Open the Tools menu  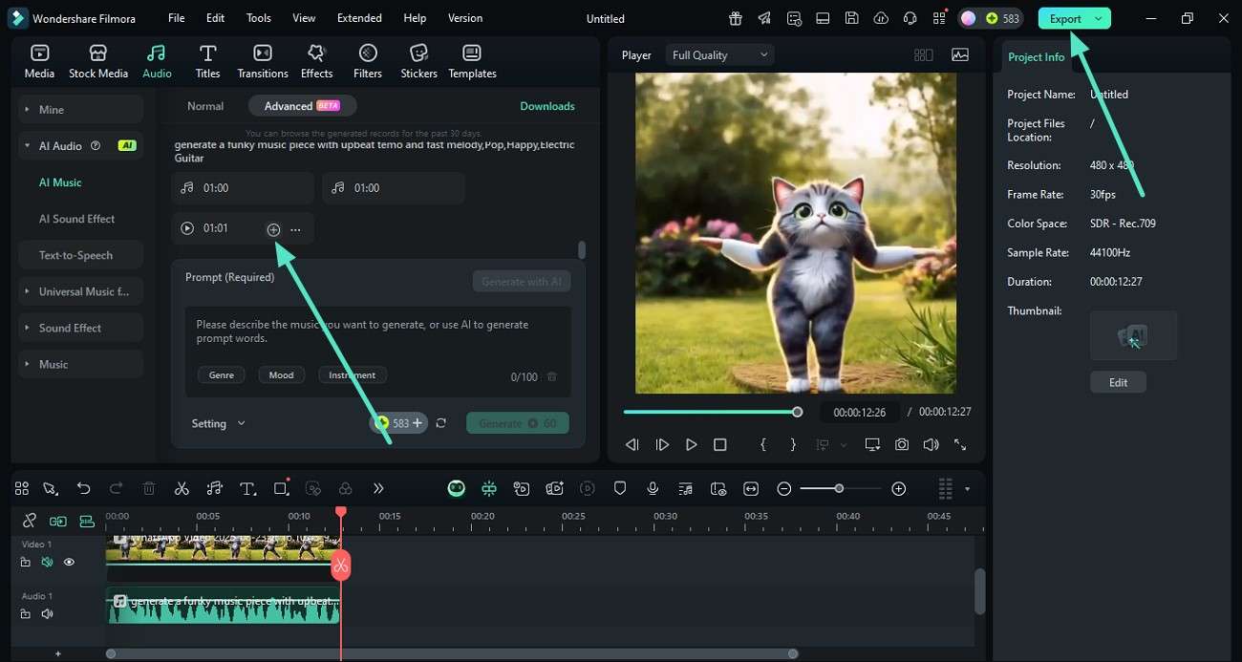258,18
